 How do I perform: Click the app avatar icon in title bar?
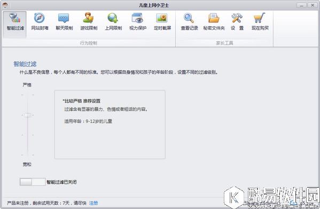5,5
